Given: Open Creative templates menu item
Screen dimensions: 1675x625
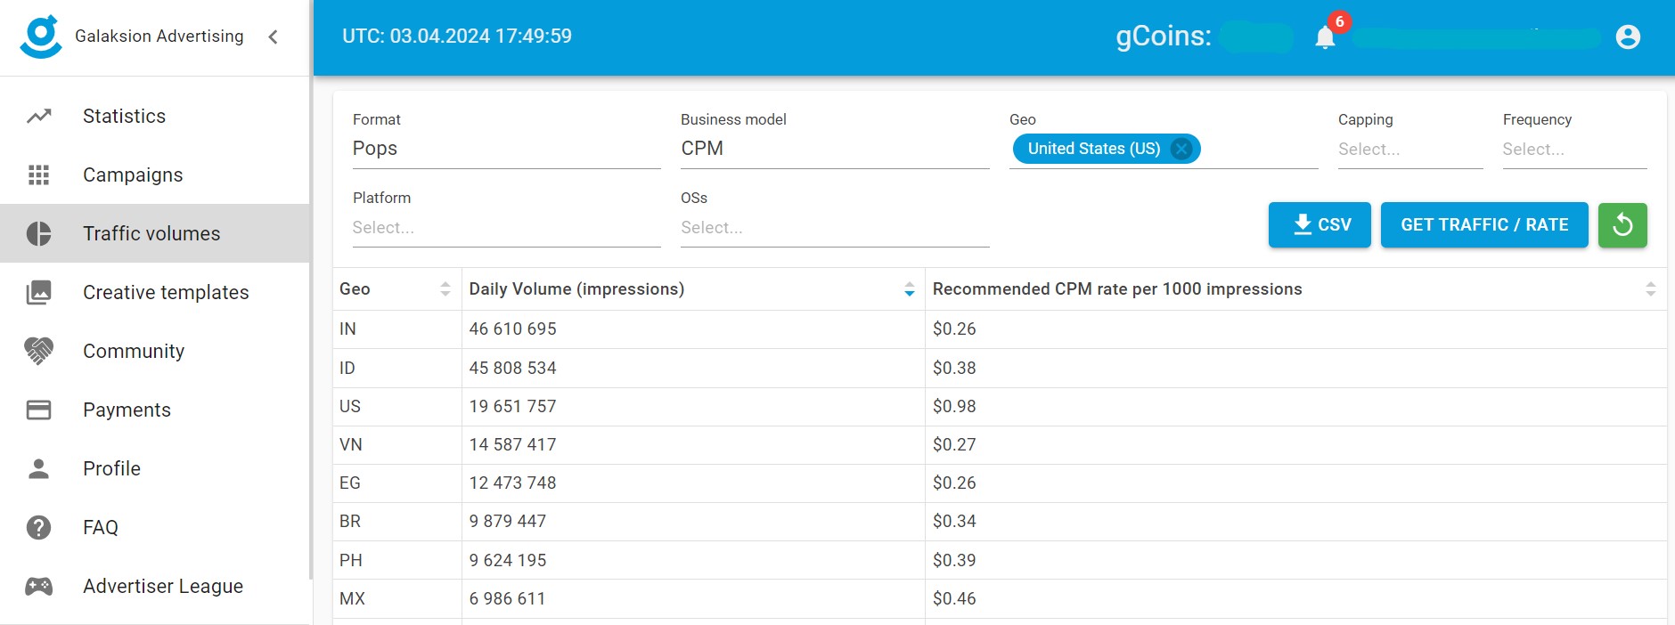Looking at the screenshot, I should click(x=155, y=292).
